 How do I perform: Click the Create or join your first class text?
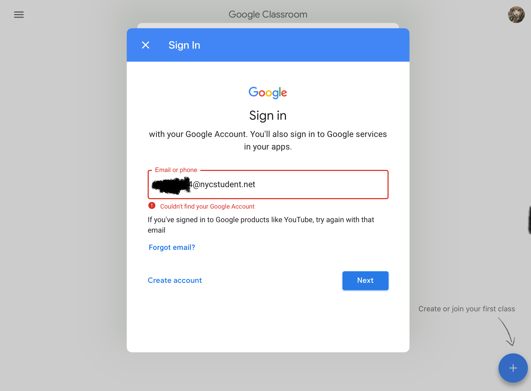point(466,308)
